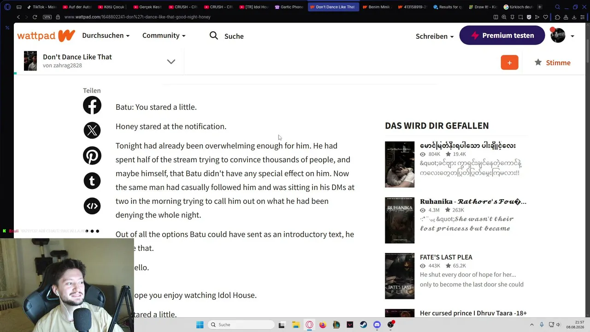Switch to the TikTok tab
The height and width of the screenshot is (332, 590).
(42, 7)
